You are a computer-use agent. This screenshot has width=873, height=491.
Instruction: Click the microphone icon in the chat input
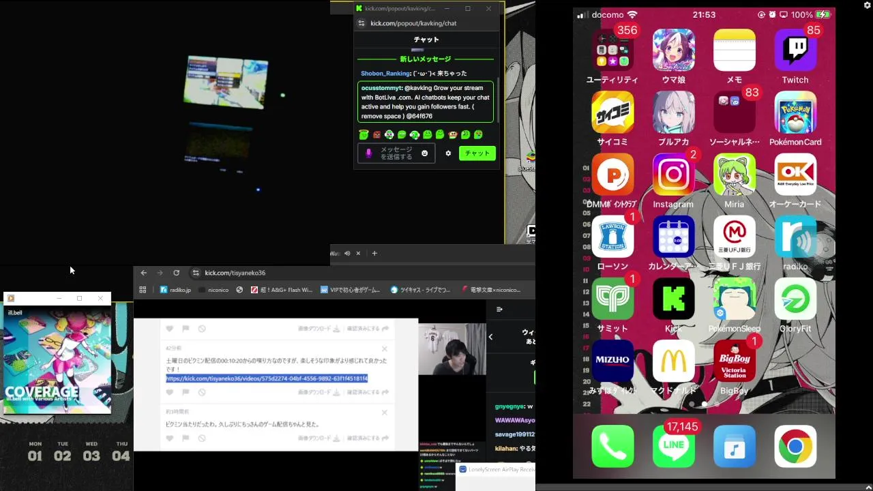(369, 153)
